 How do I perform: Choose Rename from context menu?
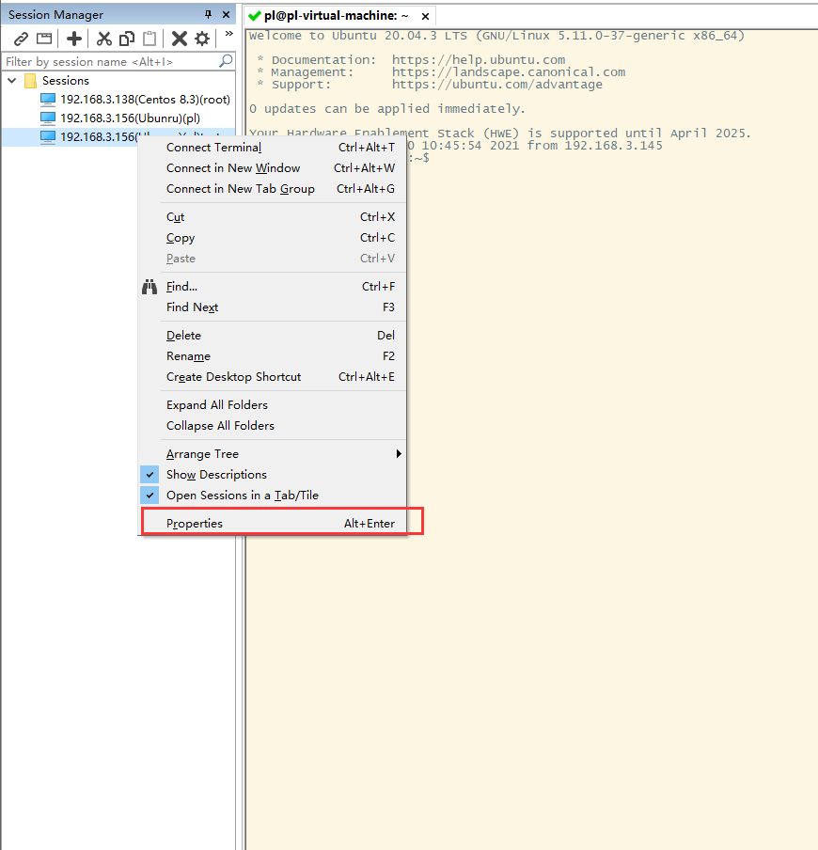[x=272, y=355]
